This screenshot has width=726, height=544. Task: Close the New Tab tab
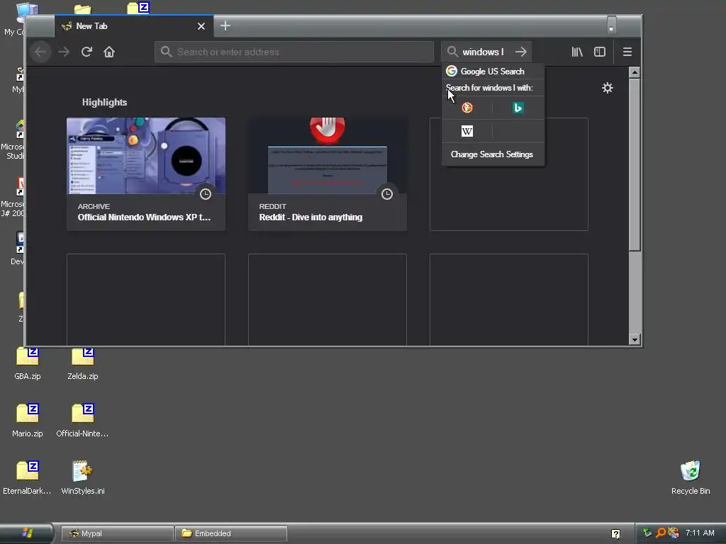tap(201, 26)
